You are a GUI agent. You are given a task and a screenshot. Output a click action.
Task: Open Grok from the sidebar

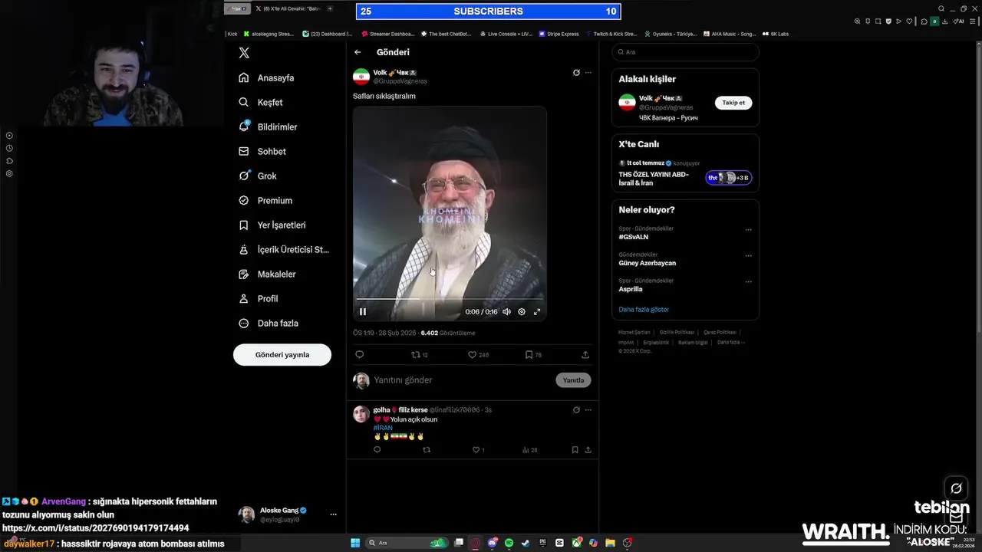point(258,176)
